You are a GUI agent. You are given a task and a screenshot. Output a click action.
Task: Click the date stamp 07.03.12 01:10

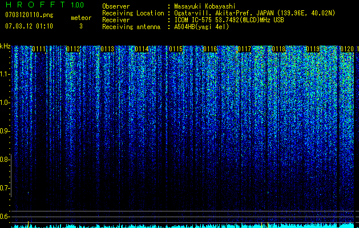(29, 26)
